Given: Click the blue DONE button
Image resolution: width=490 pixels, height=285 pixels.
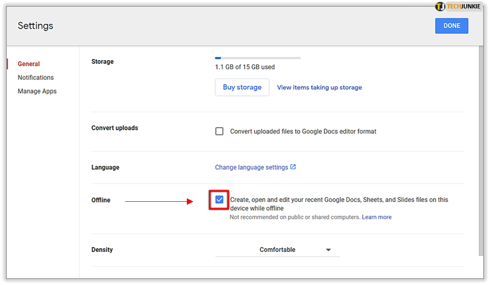Looking at the screenshot, I should (x=452, y=26).
